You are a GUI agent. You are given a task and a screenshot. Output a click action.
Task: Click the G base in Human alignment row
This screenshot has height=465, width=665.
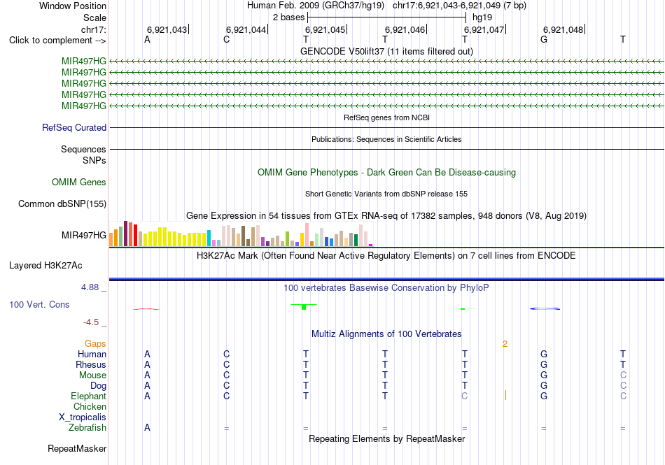544,354
